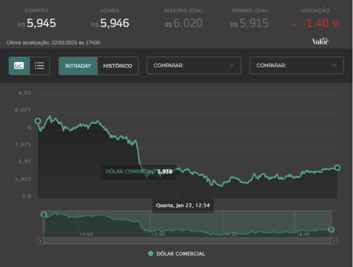
Task: Select the INTRADAY tab
Action: pyautogui.click(x=78, y=66)
